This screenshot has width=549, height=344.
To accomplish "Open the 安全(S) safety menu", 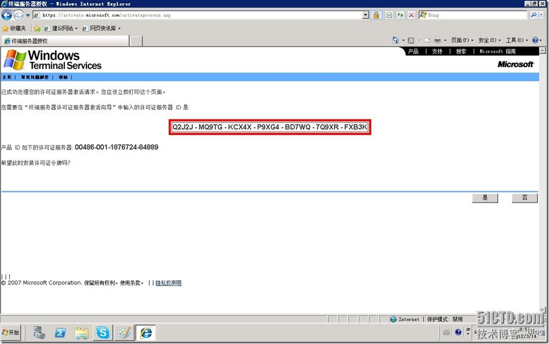I will (489, 40).
